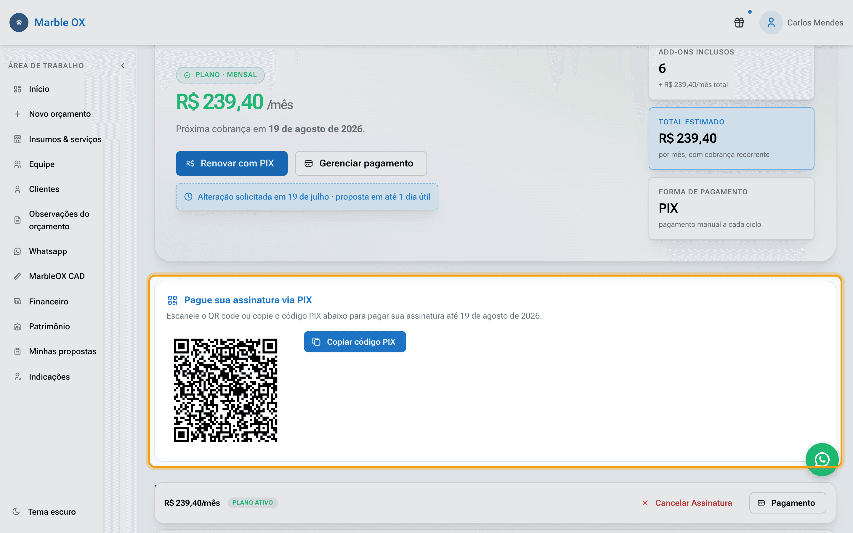Click the clock icon in the alteração notice

[189, 197]
